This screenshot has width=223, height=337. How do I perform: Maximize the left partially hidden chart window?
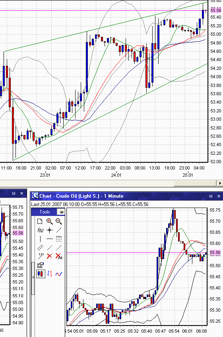14,193
